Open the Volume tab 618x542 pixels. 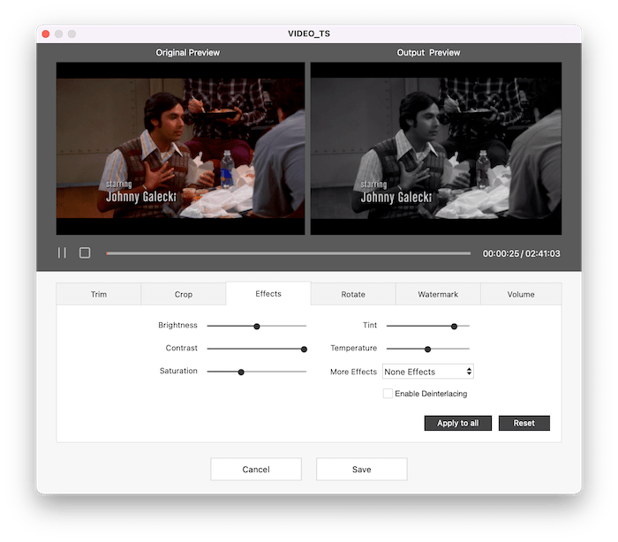point(521,294)
